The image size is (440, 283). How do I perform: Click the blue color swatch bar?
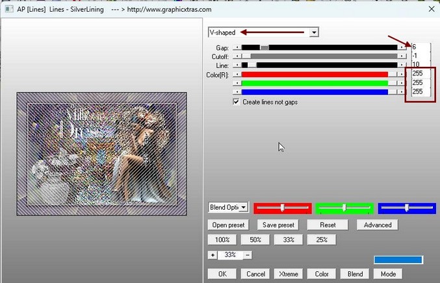coord(398,260)
